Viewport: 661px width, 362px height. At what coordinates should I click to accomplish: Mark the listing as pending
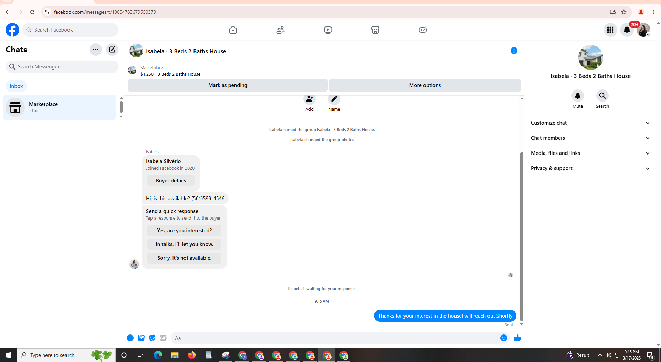coord(228,85)
